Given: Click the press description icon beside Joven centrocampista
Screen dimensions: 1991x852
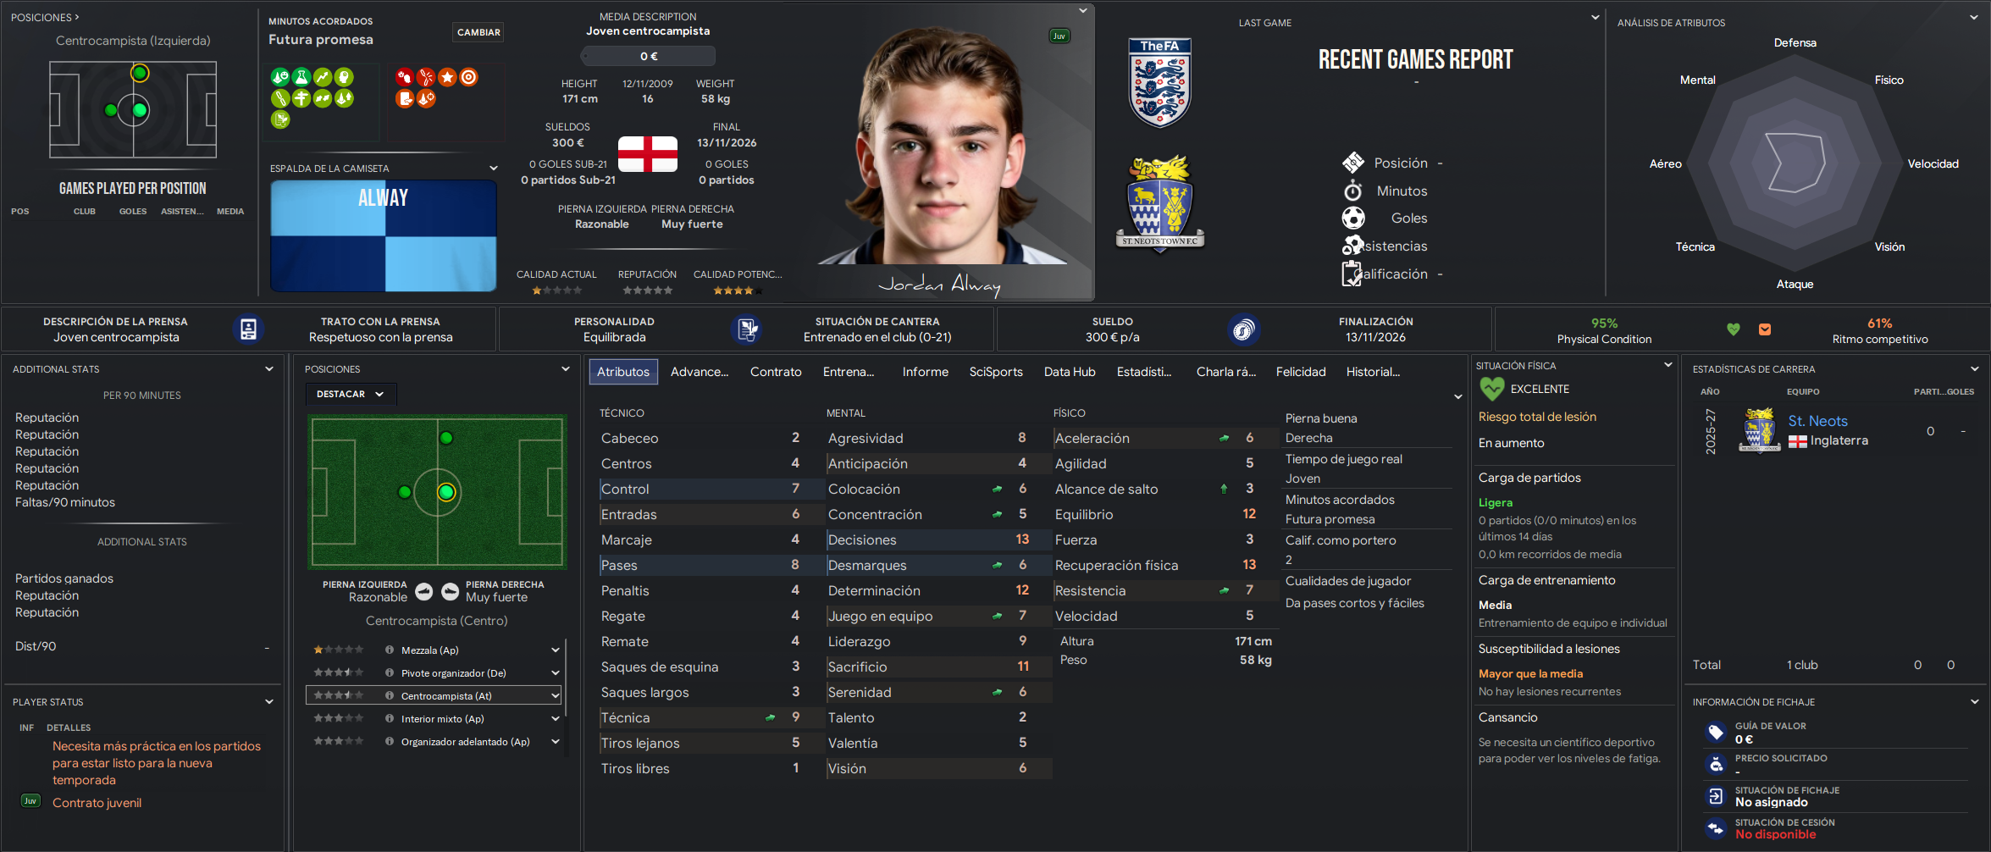Looking at the screenshot, I should (248, 329).
